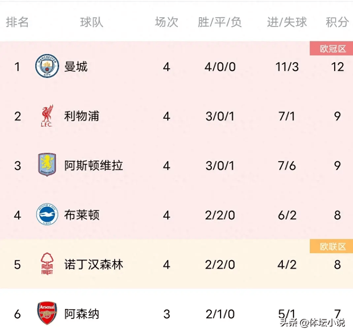Open the 利物浦 team name link
Image resolution: width=353 pixels, height=335 pixels.
coord(81,116)
